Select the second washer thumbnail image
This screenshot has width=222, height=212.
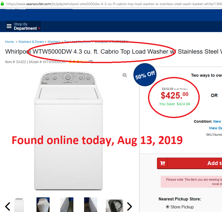[43, 205]
